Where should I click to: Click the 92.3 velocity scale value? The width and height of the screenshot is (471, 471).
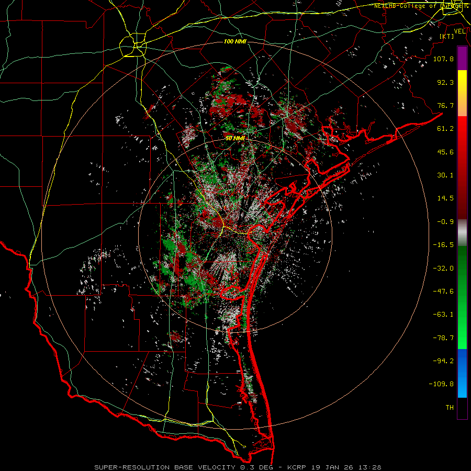click(445, 82)
